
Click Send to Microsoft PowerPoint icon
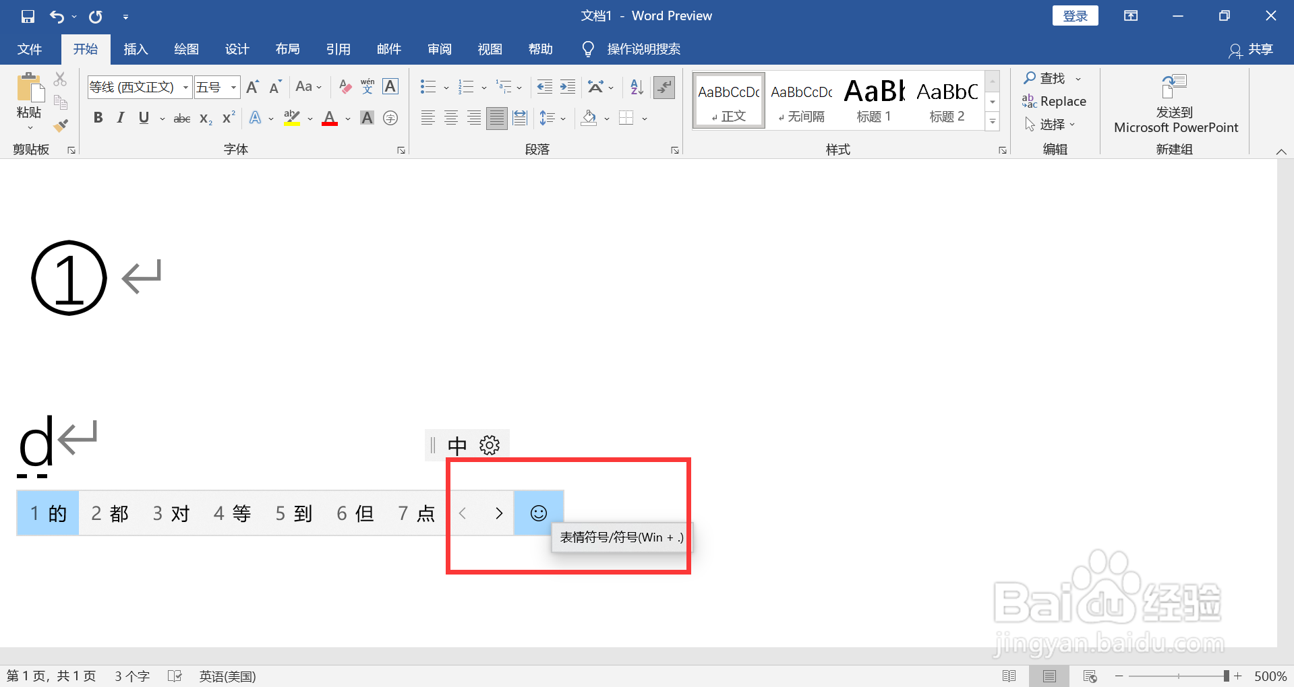pos(1175,87)
